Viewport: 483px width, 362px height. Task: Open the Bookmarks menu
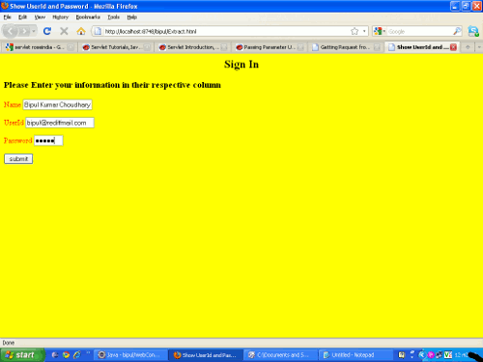tap(88, 17)
